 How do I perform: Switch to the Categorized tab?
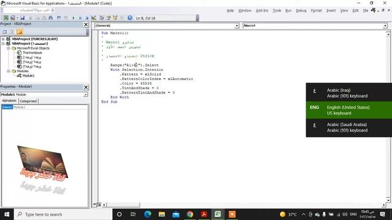click(x=28, y=101)
